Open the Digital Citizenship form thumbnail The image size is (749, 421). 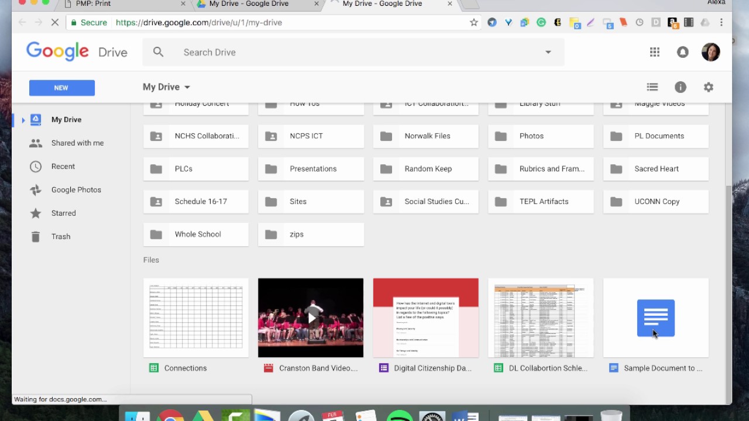426,318
